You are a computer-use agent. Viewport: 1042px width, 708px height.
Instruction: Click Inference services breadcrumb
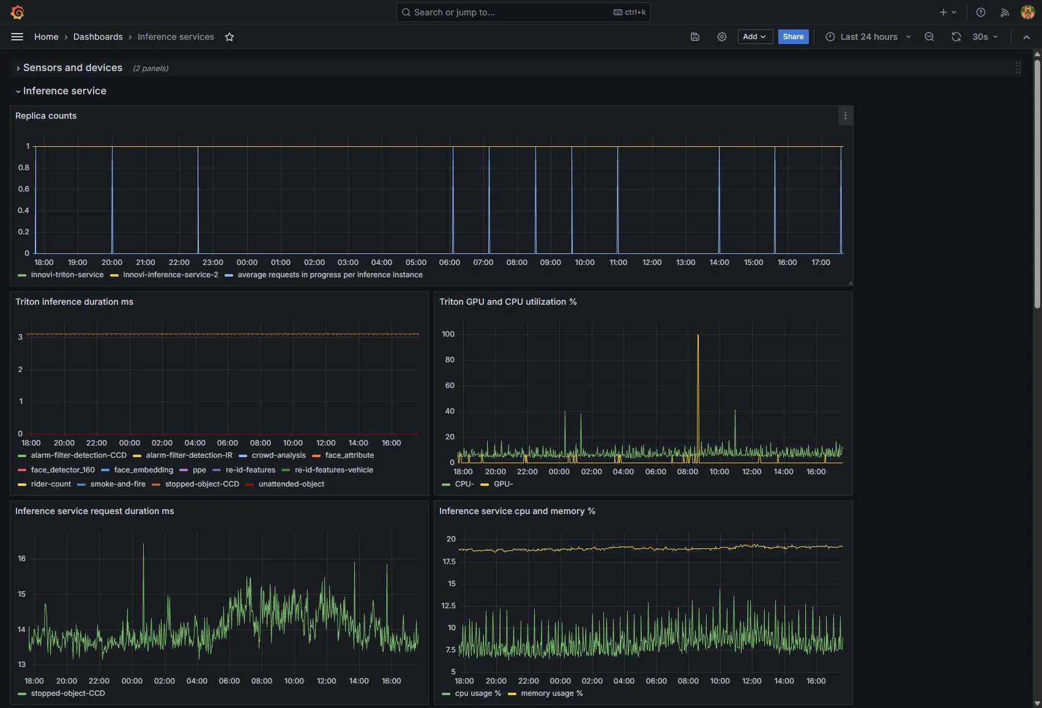click(176, 37)
